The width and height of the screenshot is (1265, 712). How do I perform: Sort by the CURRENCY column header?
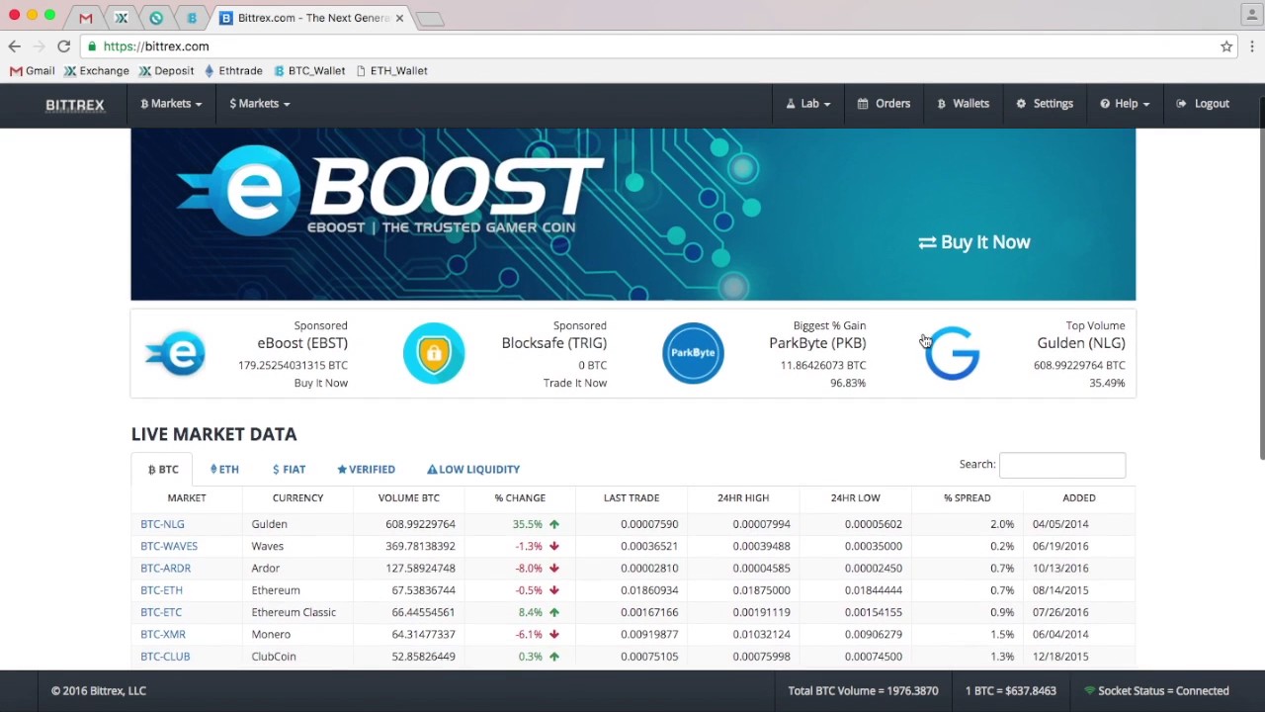click(x=297, y=498)
